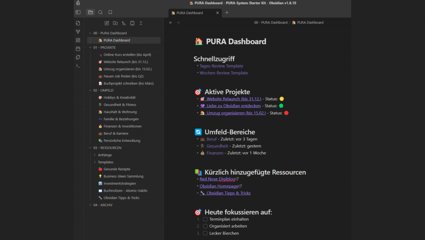Open the 'Tages-Review Template' link

point(221,66)
